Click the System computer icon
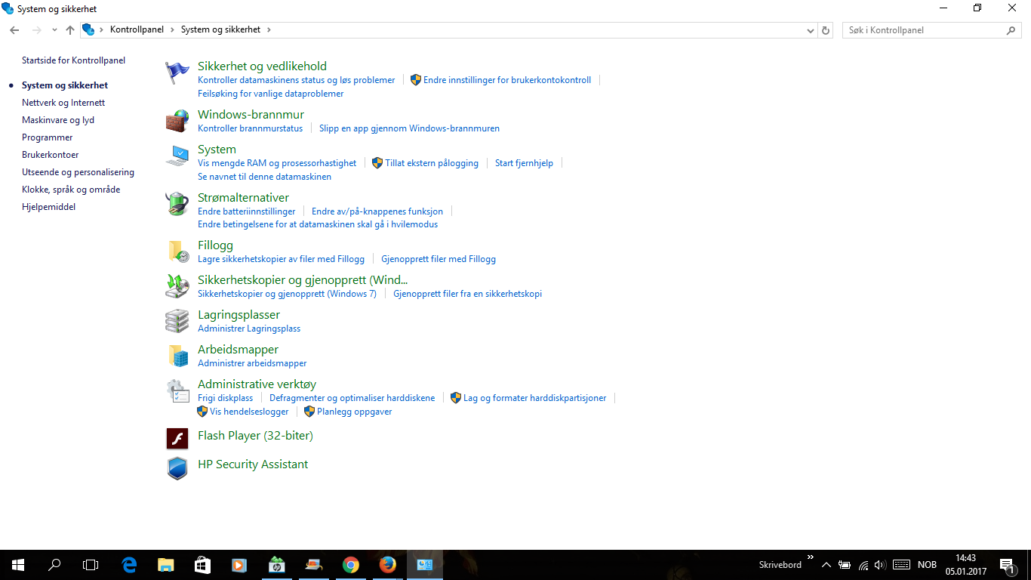This screenshot has height=580, width=1031. point(177,156)
